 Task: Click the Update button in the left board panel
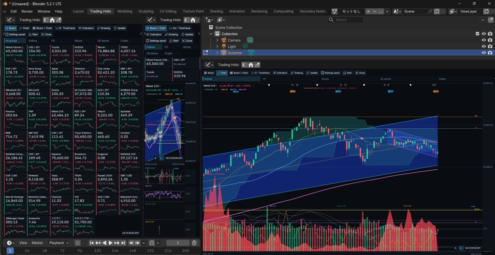point(120,28)
